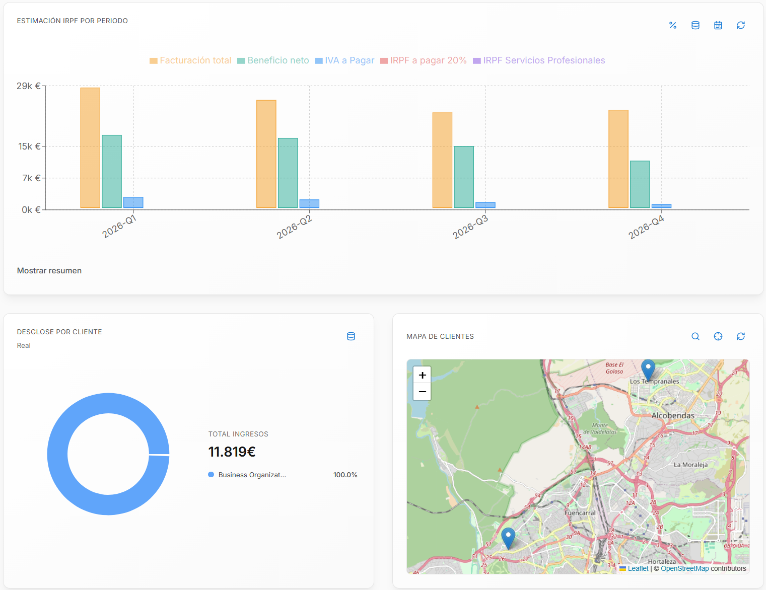Toggle IVA a Pagar legend series
Image resolution: width=766 pixels, height=590 pixels.
click(344, 60)
